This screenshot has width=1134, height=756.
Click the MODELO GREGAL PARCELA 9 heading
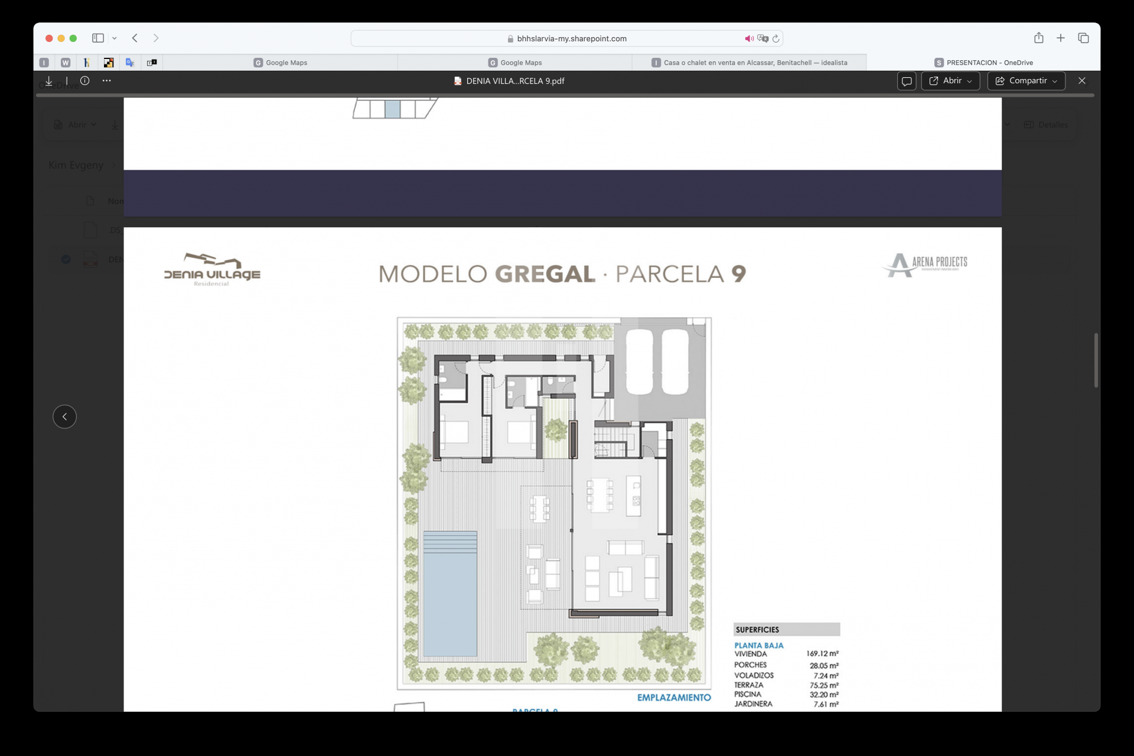pos(562,274)
